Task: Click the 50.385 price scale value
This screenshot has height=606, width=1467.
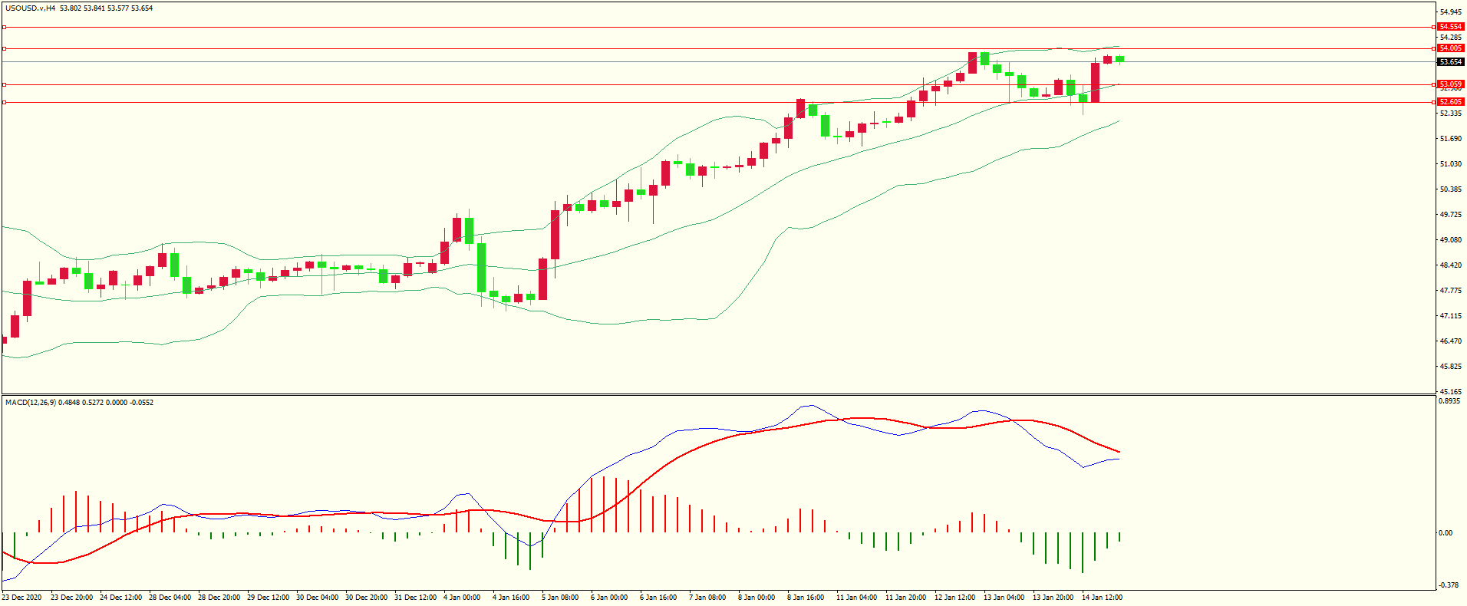Action: (x=1450, y=189)
